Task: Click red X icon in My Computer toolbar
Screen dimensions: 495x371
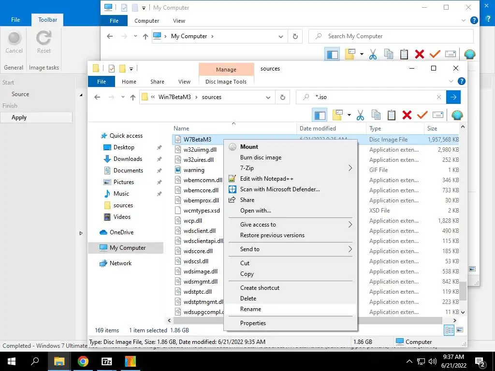Action: click(420, 54)
